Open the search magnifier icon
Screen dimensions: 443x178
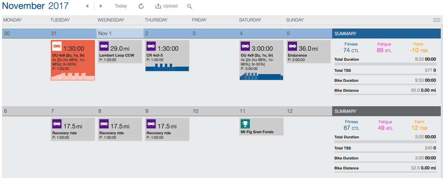190,6
